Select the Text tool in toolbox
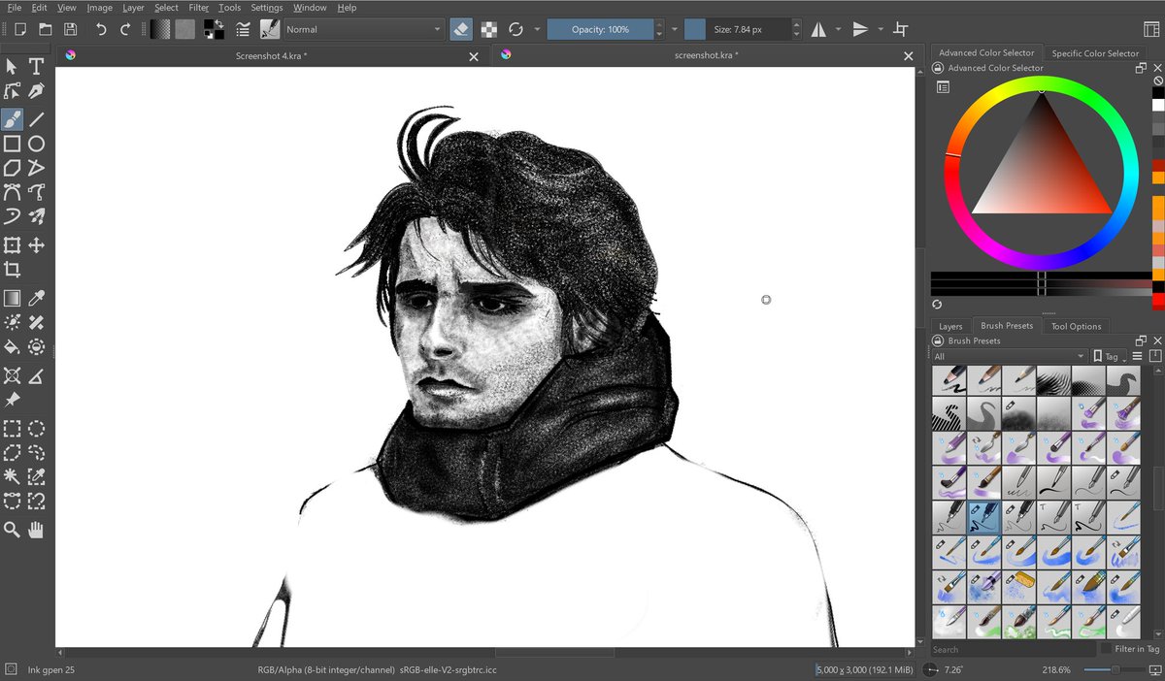This screenshot has height=681, width=1165. [36, 67]
